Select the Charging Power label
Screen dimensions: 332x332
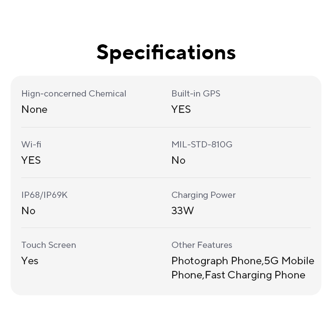203,195
